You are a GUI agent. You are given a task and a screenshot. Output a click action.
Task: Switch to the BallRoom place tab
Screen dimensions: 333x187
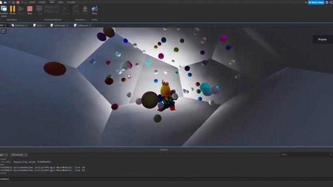[20, 25]
